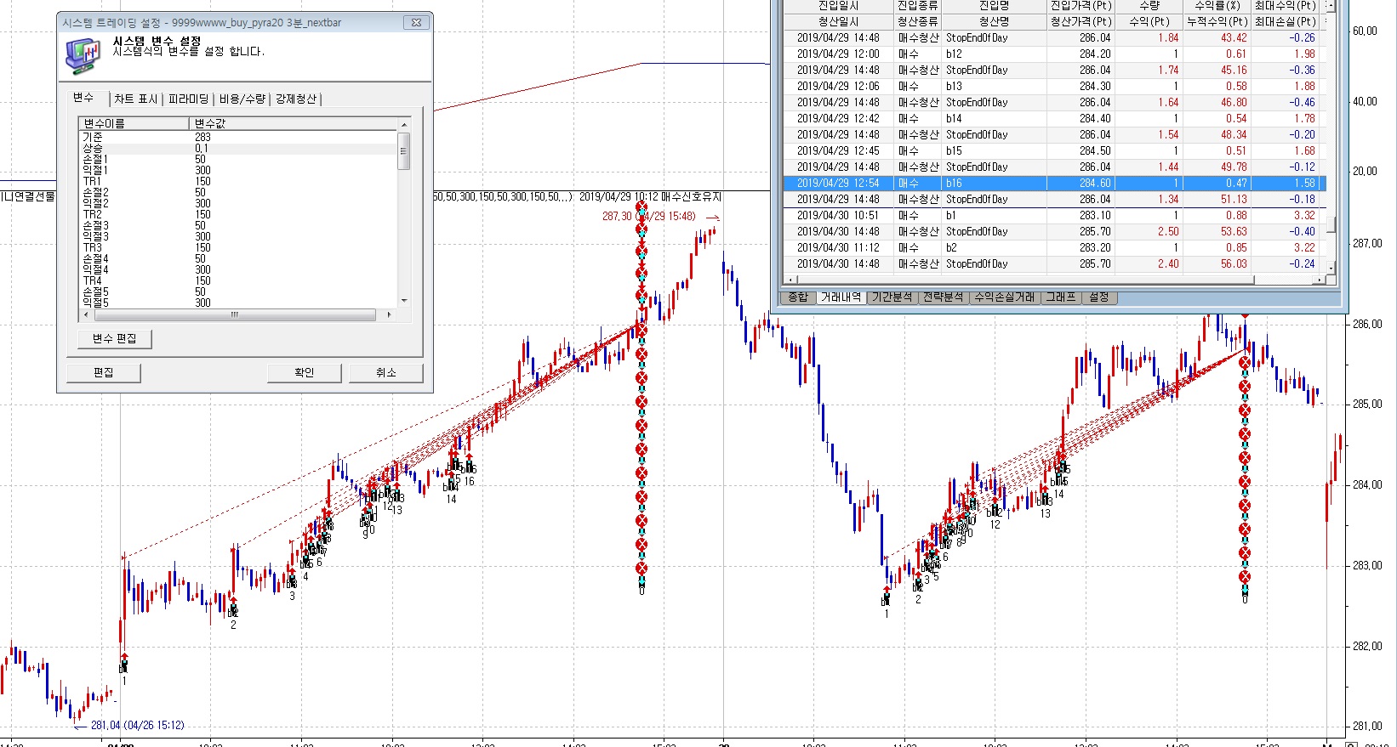Open the 피라미딩 tab

coord(188,99)
